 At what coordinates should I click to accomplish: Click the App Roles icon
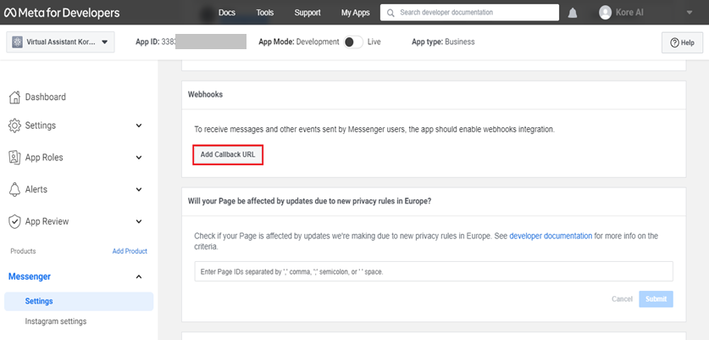click(14, 157)
